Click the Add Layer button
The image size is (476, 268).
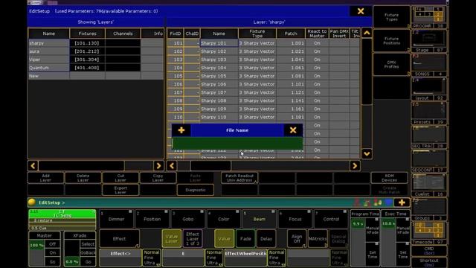pos(45,178)
